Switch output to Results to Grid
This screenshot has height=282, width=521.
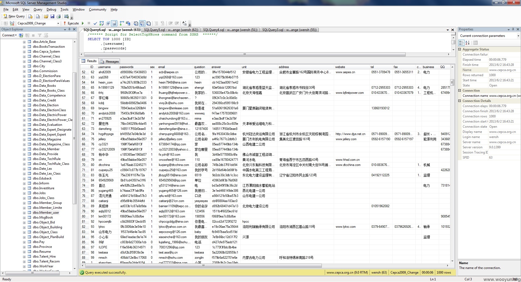click(142, 23)
